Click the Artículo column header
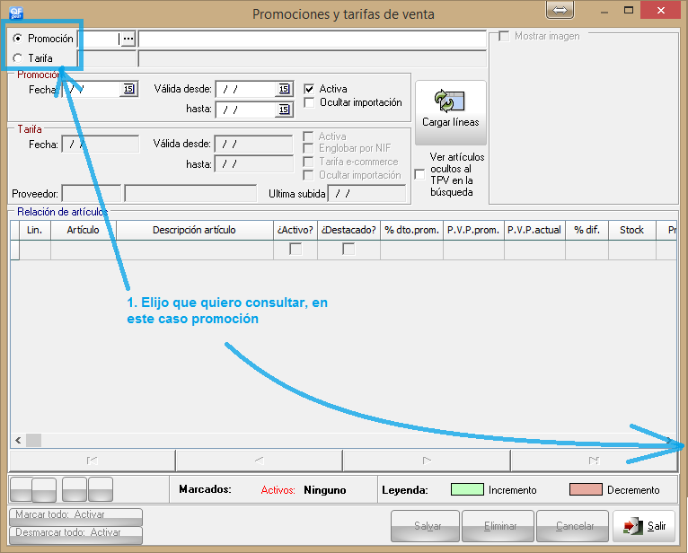688x553 pixels. pyautogui.click(x=83, y=230)
